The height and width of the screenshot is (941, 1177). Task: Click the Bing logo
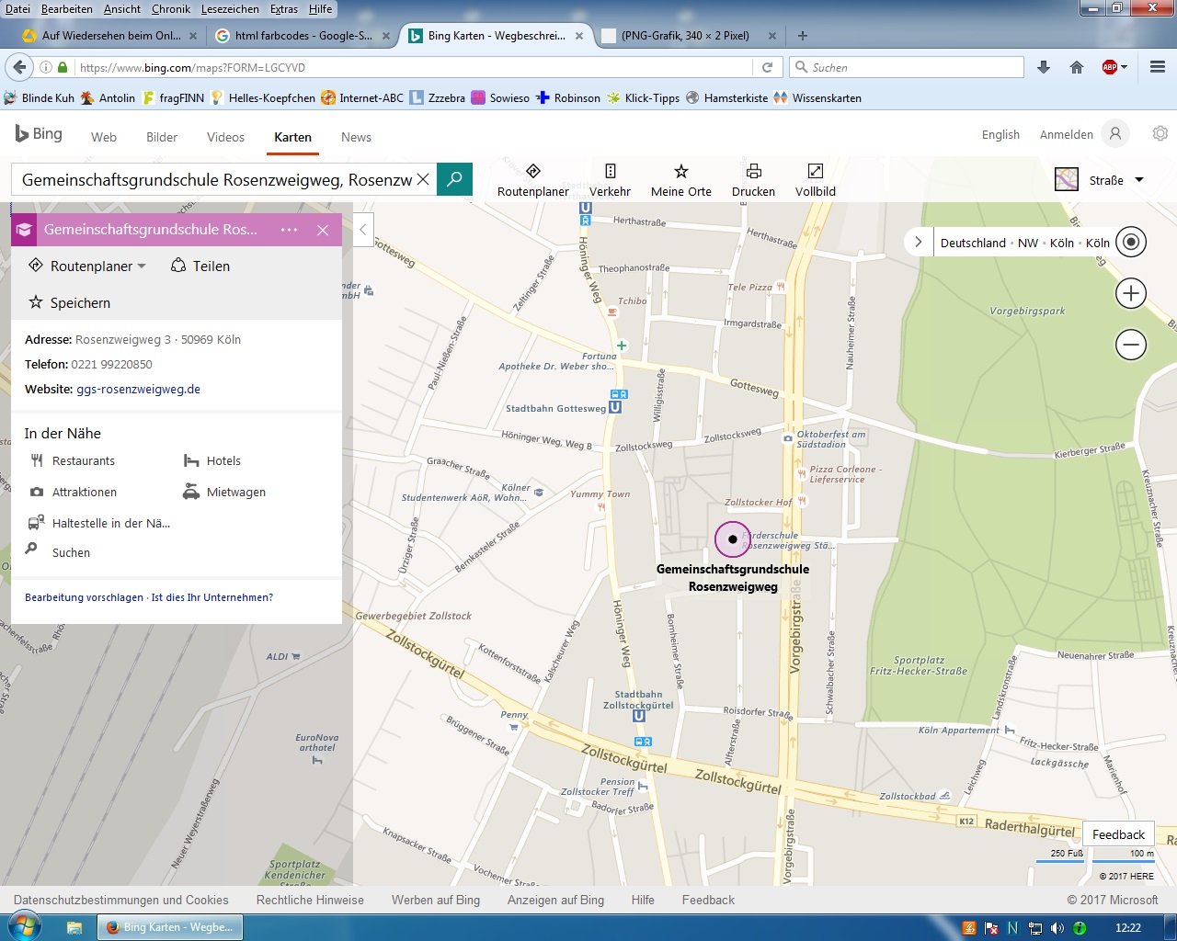click(x=39, y=134)
